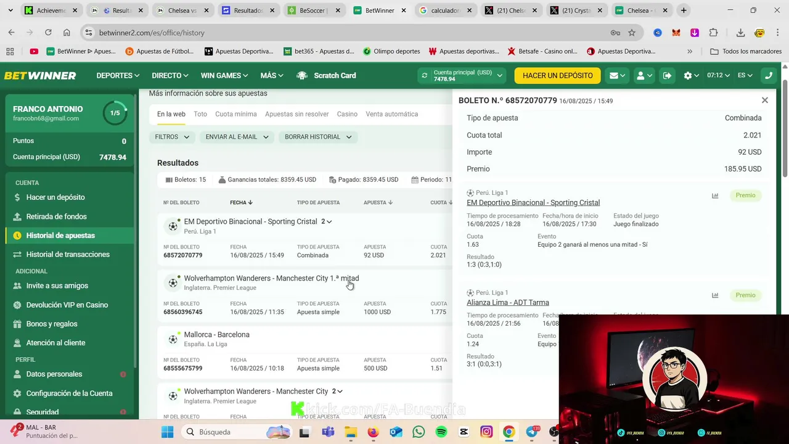Switch to the Cuota mínima tab
789x444 pixels.
(236, 114)
